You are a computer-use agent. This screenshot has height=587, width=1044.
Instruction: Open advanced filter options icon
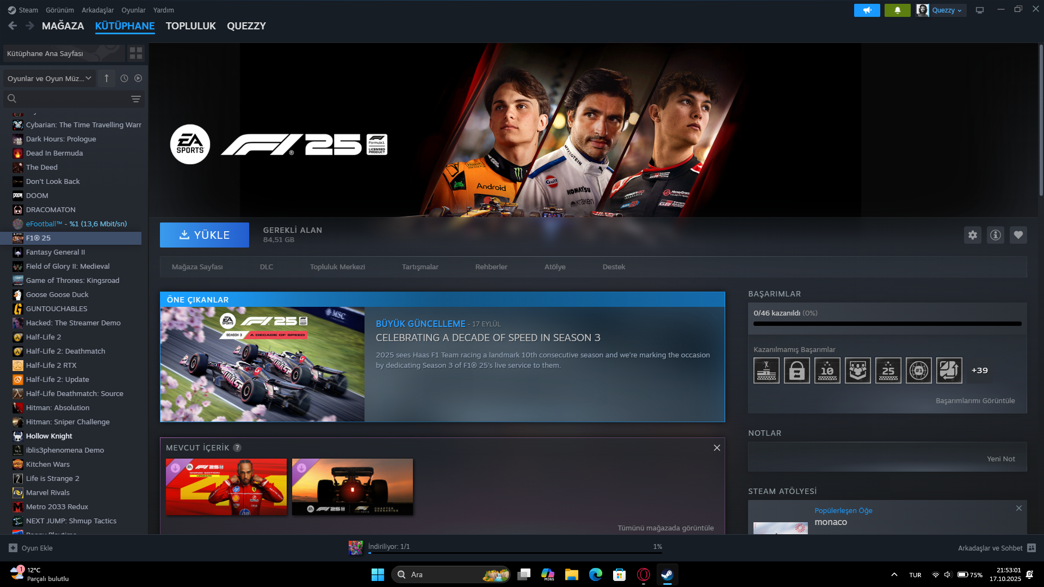tap(135, 99)
